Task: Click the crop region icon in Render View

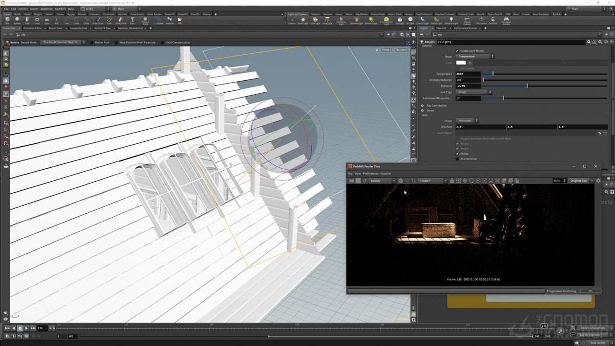Action: click(413, 181)
